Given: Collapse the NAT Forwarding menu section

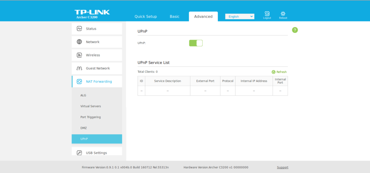Looking at the screenshot, I should pos(99,82).
